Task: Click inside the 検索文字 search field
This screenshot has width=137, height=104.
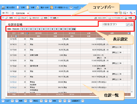Action: (114, 24)
